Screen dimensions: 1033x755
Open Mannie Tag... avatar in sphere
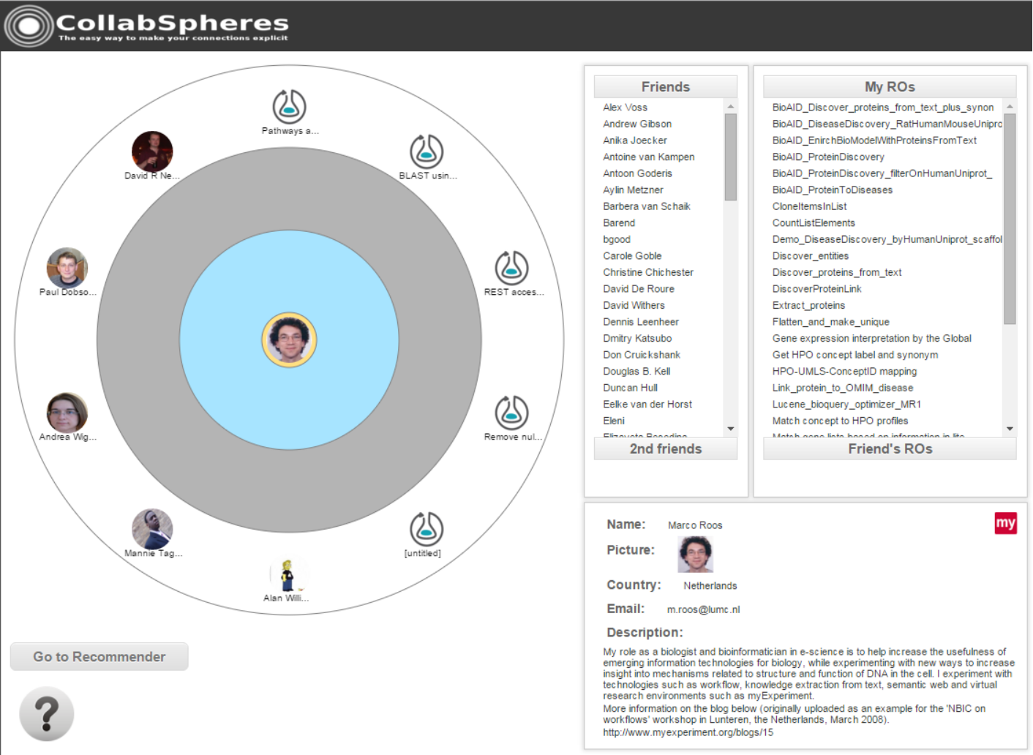pos(152,529)
